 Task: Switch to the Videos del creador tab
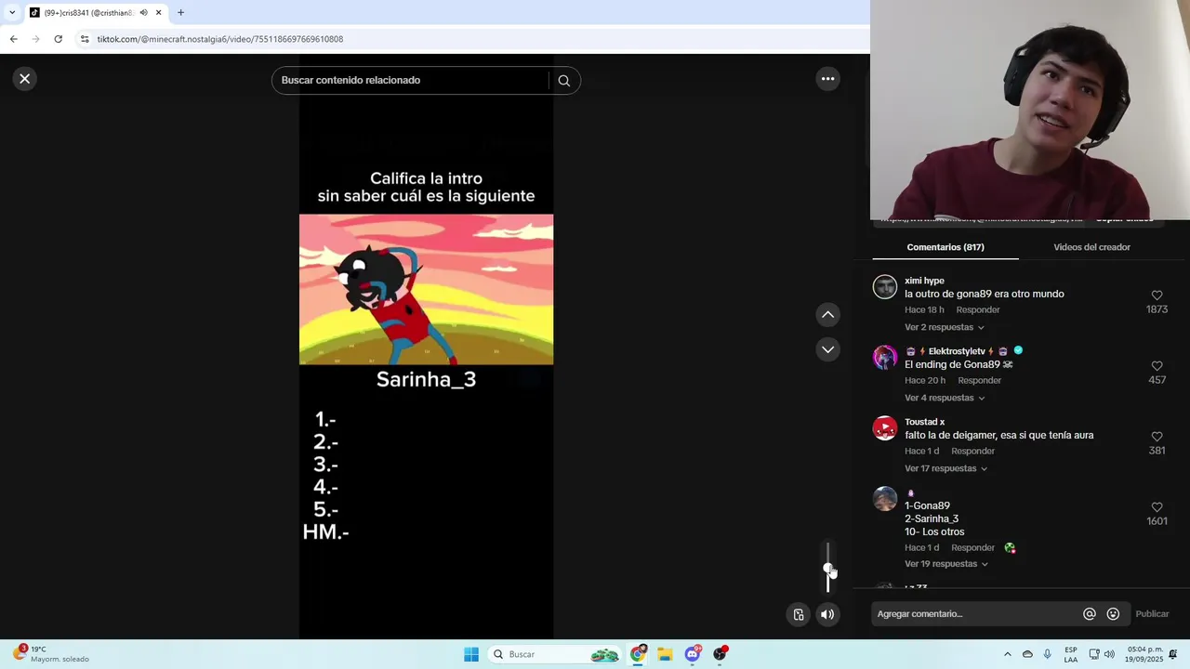[1091, 247]
